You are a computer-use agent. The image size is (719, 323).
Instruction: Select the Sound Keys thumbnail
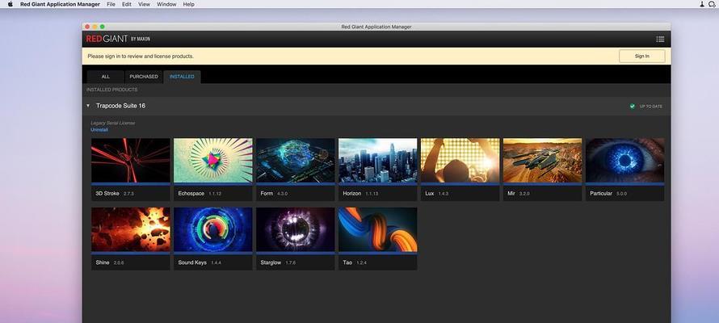click(x=212, y=229)
